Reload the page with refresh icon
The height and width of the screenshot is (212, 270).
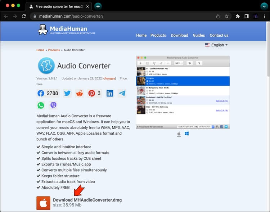coord(24,16)
